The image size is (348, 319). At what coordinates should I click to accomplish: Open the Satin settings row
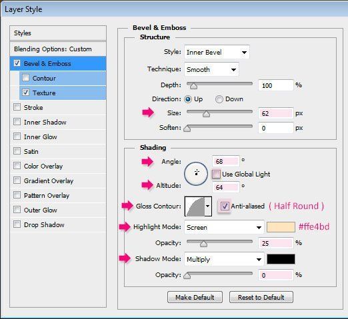coord(58,151)
